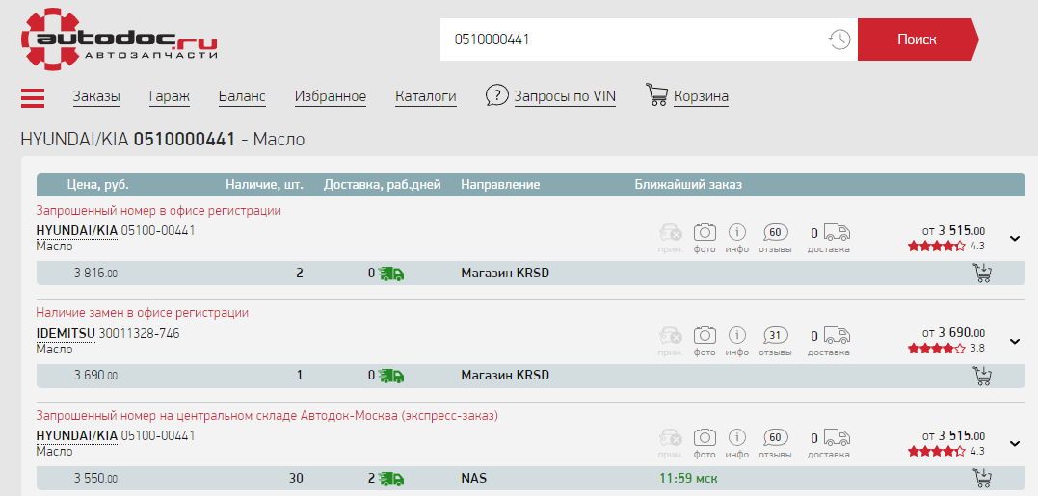Open photo for HYUNDAI/KIA in office registration row

tap(705, 232)
